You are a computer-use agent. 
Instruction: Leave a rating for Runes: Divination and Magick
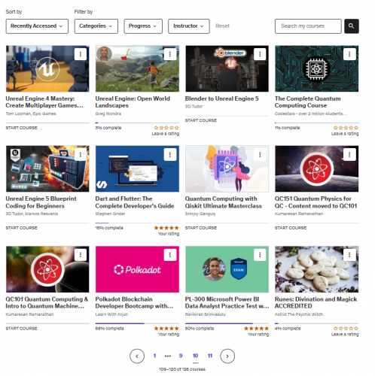pos(345,335)
